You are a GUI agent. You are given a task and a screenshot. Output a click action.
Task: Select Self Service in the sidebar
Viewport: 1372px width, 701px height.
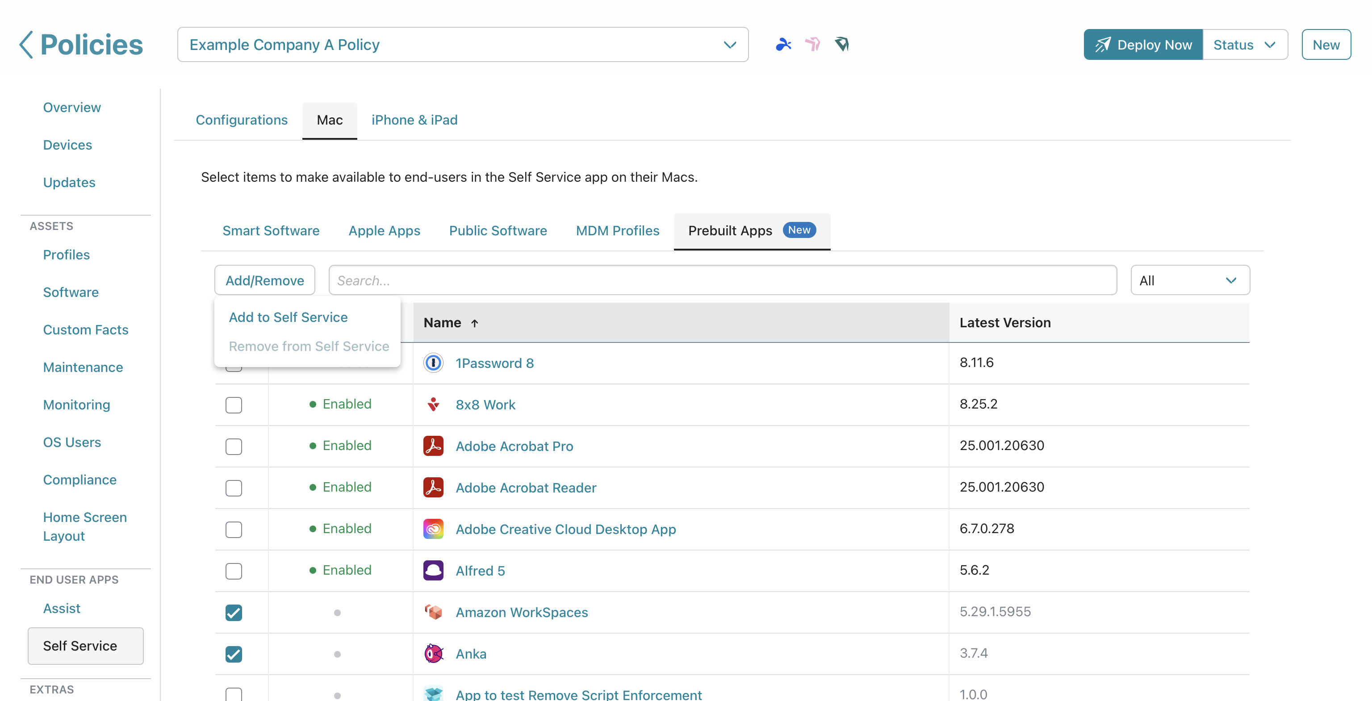tap(86, 646)
